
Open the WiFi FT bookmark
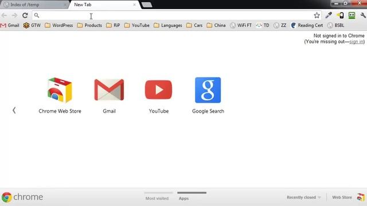tap(241, 25)
